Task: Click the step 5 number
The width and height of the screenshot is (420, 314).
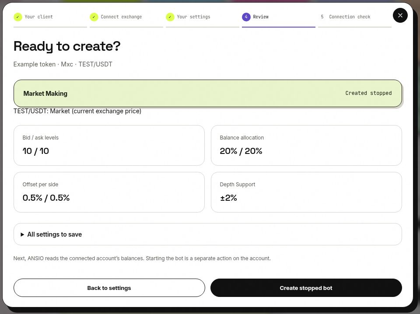Action: tap(322, 17)
